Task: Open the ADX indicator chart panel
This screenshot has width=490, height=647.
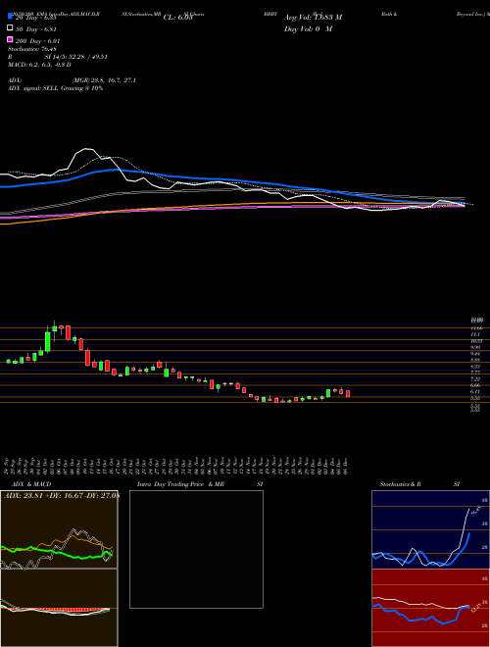Action: point(59,529)
